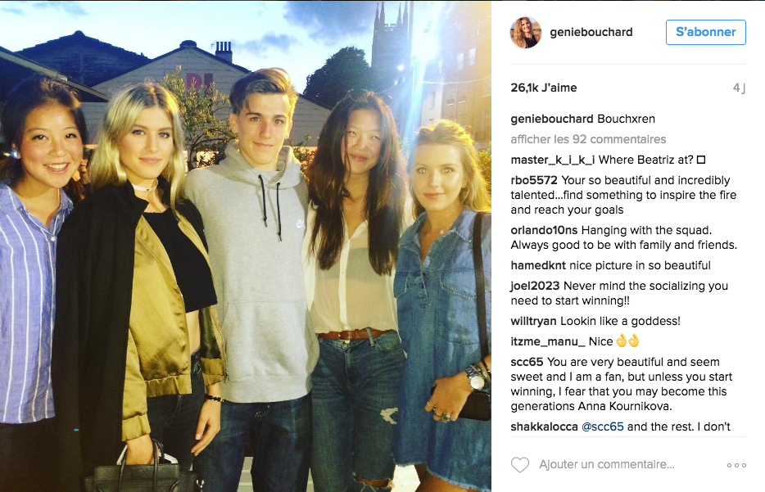Open geniebouchard profile picture avatar

click(x=526, y=32)
